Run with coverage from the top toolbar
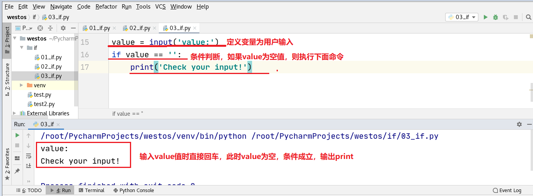This screenshot has width=533, height=196. pos(506,17)
